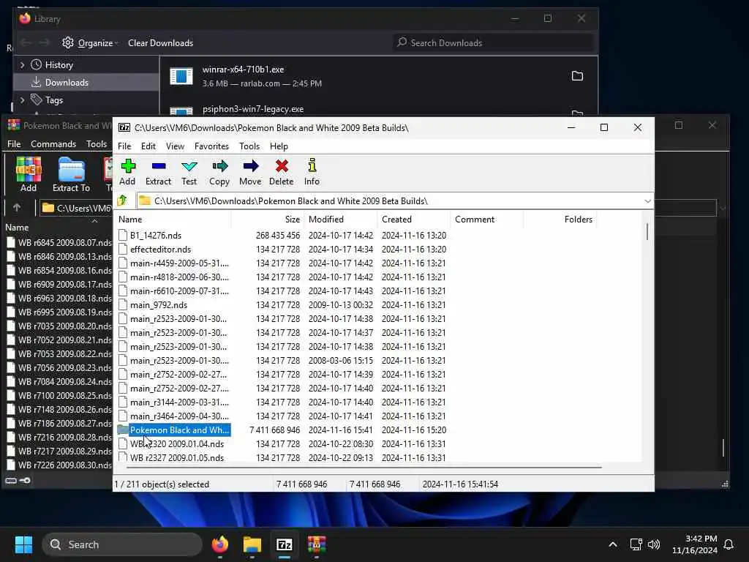Select main_9792.nds in 7-Zip list
This screenshot has width=749, height=562.
tap(159, 305)
